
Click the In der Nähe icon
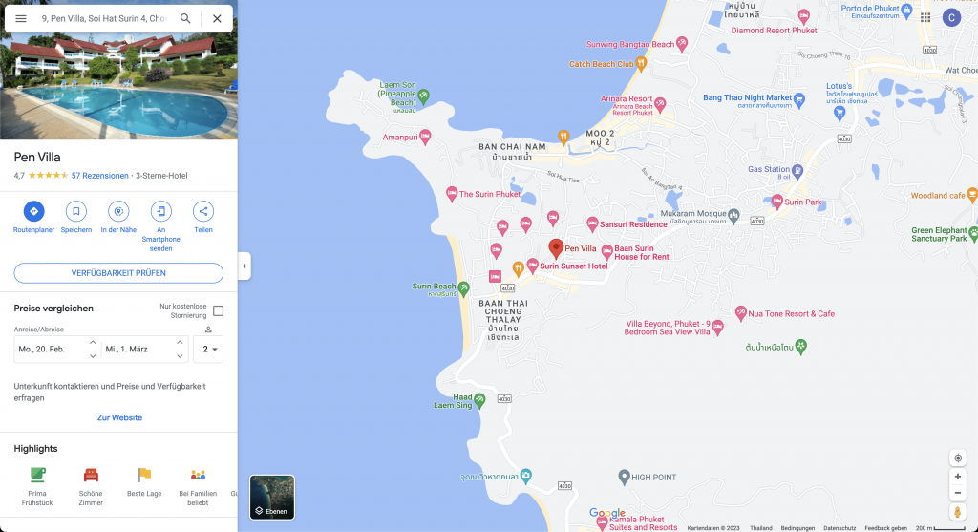(118, 211)
